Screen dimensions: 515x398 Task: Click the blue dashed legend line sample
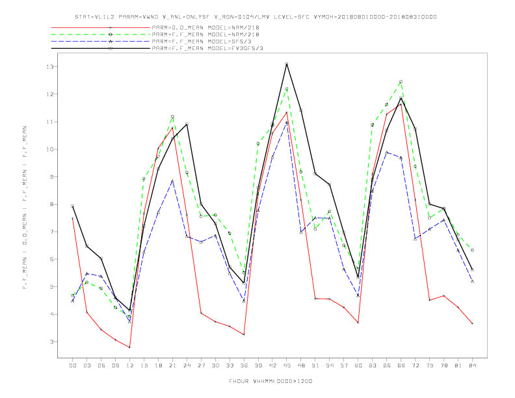(x=101, y=42)
